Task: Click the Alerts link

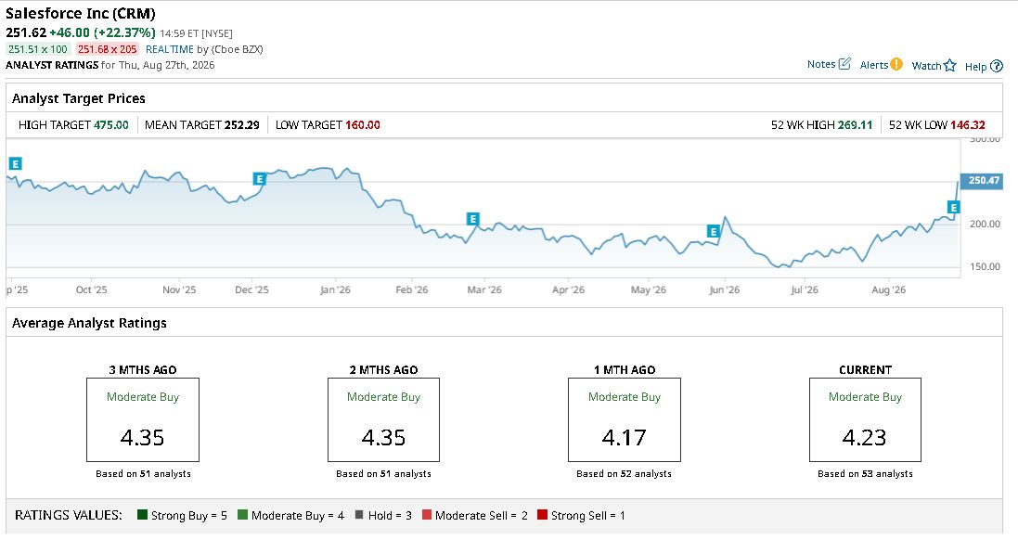Action: pyautogui.click(x=874, y=65)
